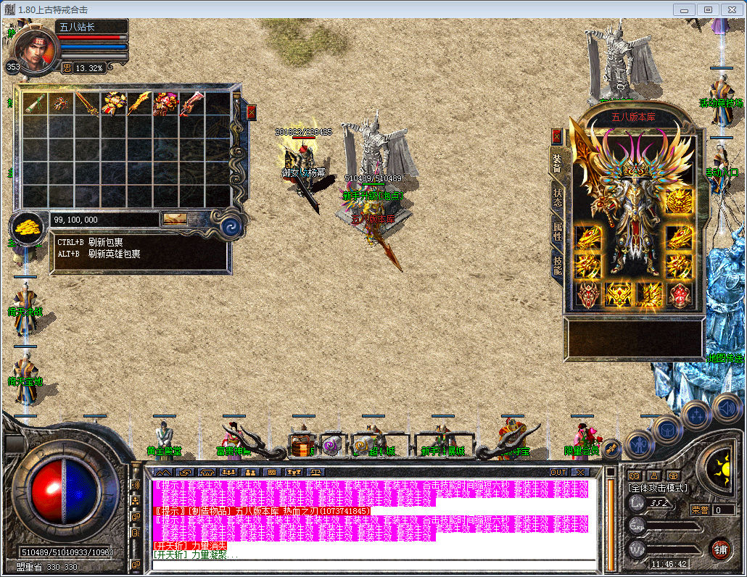Screen dimensions: 747x577
Task: Click the telephone icon in chat toolbar
Action: click(207, 473)
